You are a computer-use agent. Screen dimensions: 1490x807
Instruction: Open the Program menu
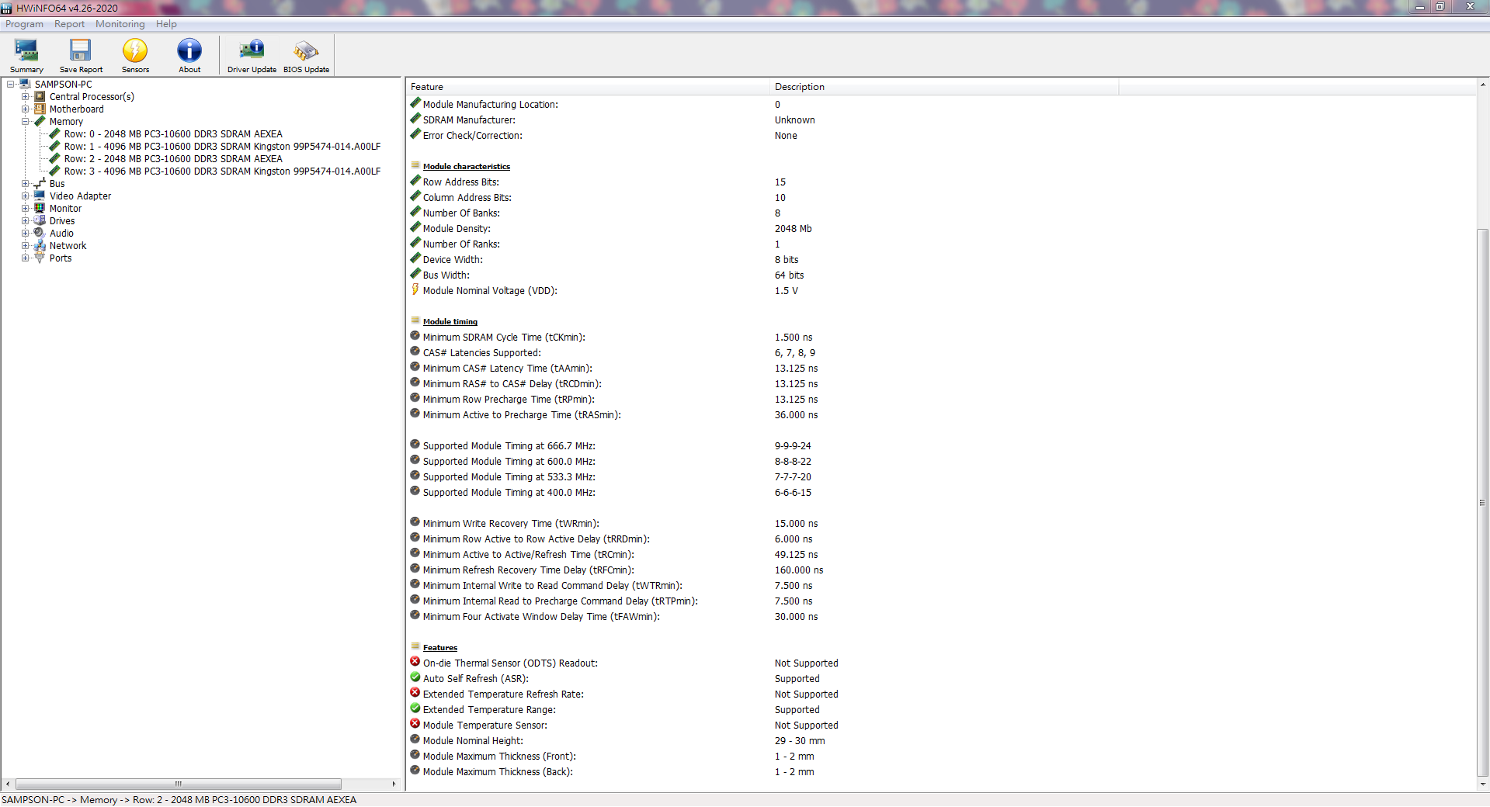coord(24,24)
